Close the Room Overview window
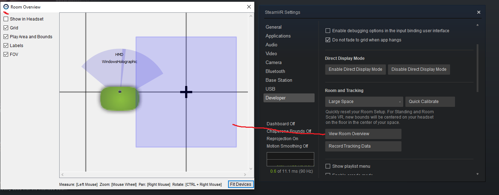The image size is (499, 195). (x=249, y=7)
